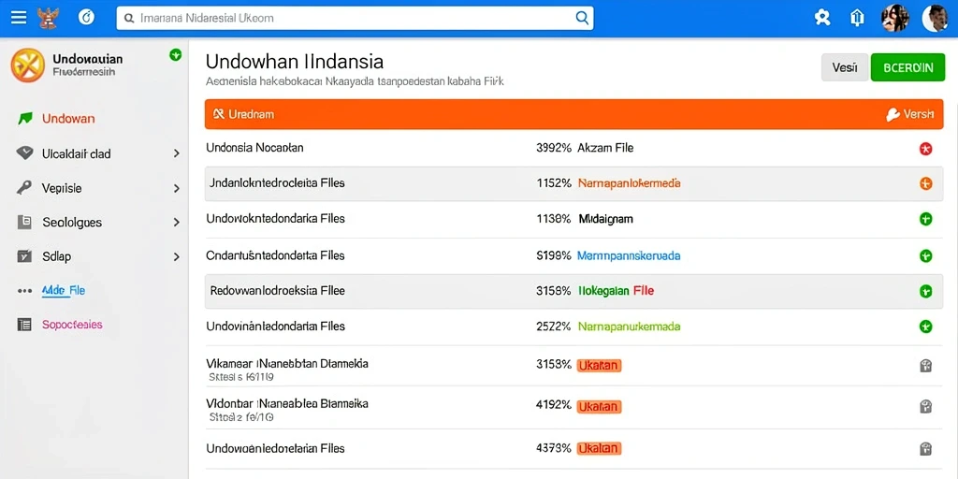Image resolution: width=958 pixels, height=479 pixels.
Task: Click the red status icon for Undonsia Nocaptan
Action: pos(925,149)
